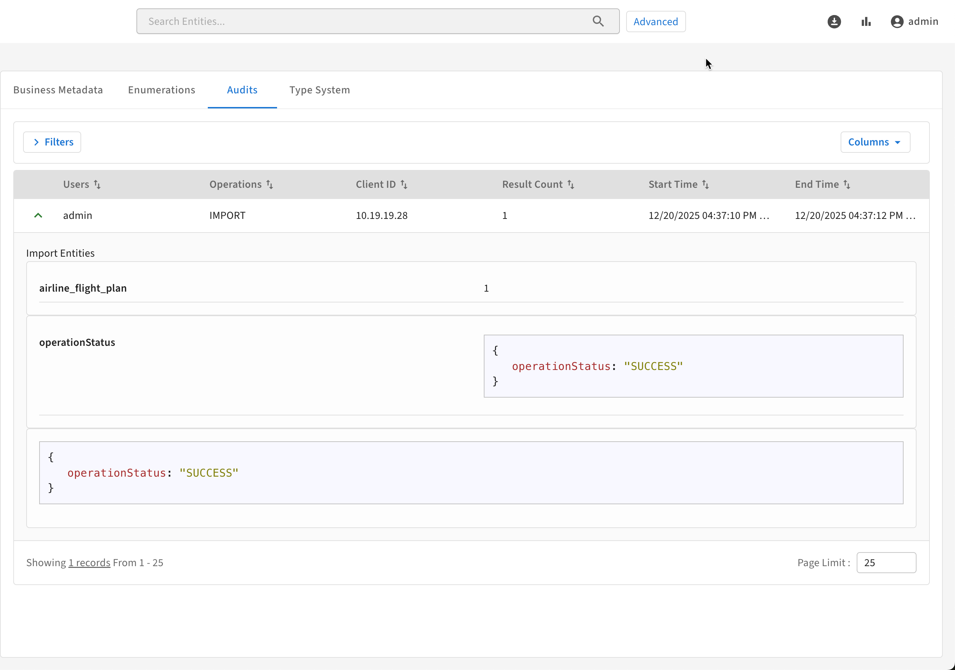Open the Type System tab

tap(319, 90)
